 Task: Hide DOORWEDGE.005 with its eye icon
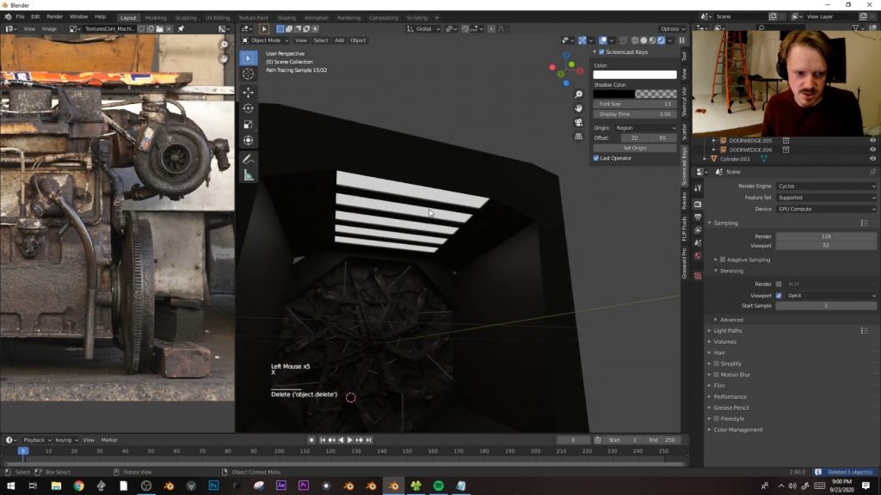872,141
